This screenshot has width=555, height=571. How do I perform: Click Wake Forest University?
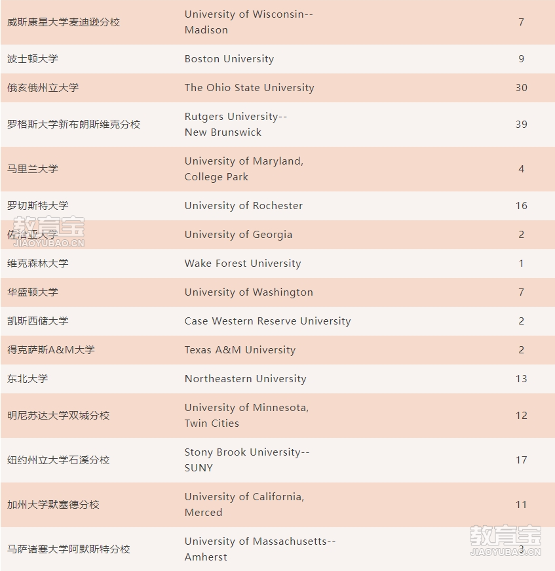pyautogui.click(x=242, y=264)
